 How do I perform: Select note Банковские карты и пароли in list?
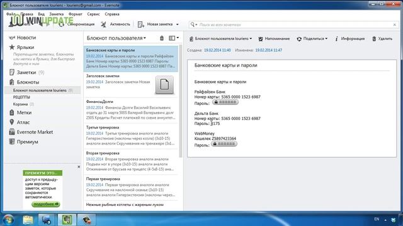point(131,58)
